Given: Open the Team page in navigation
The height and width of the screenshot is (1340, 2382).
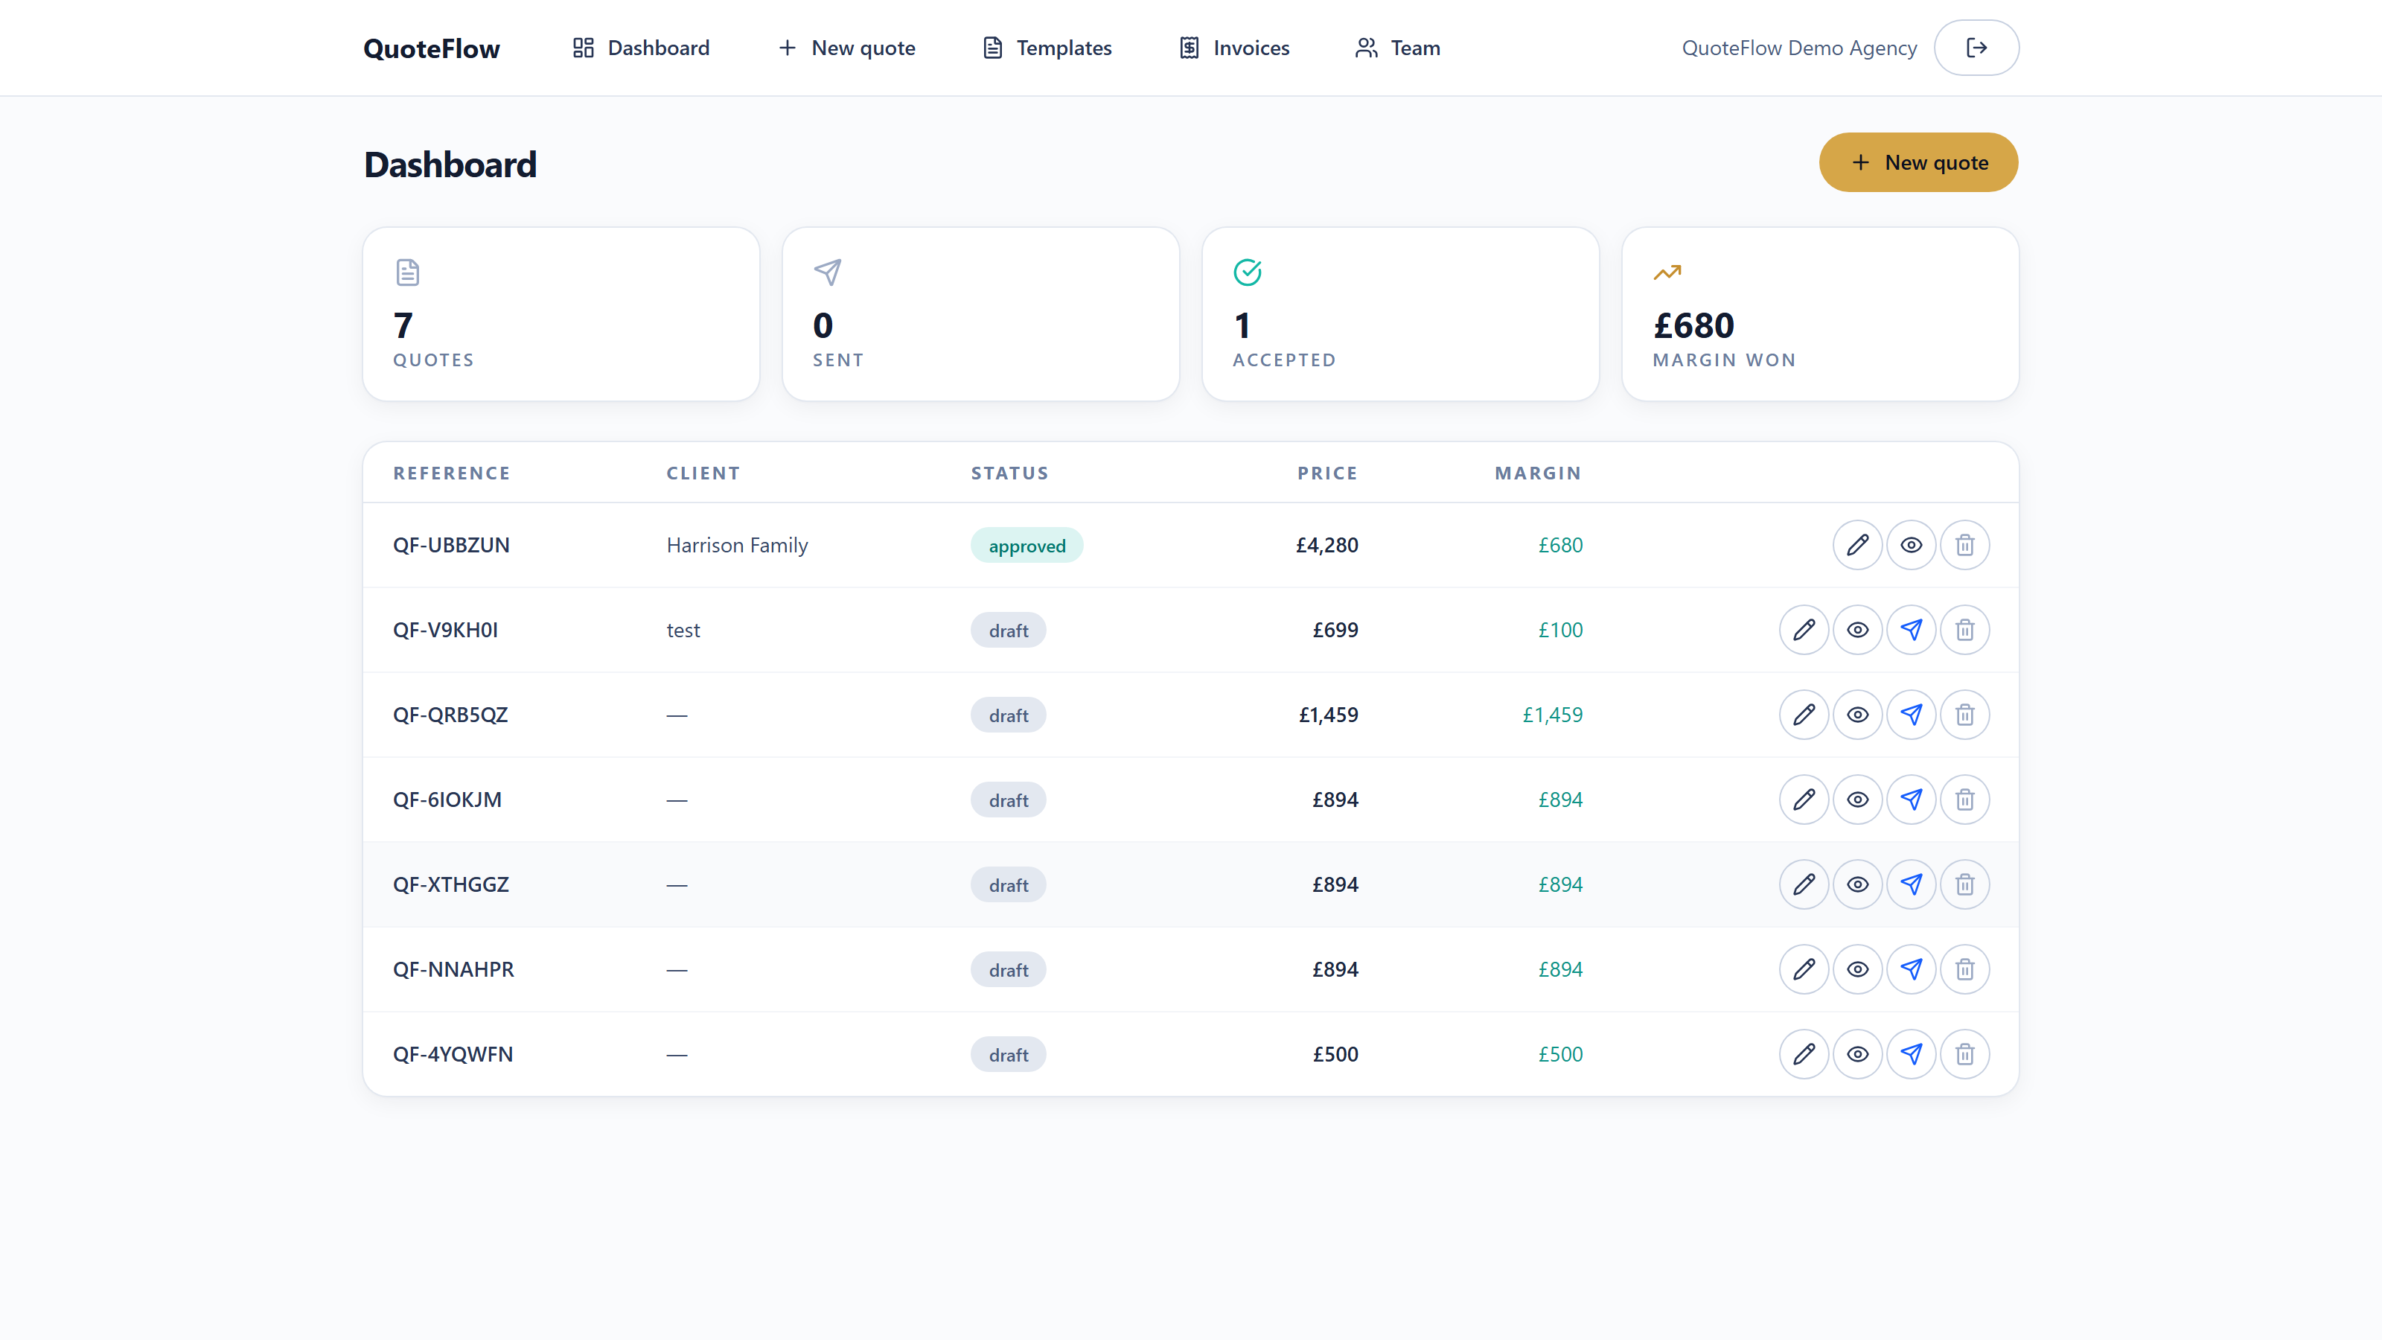Looking at the screenshot, I should (x=1397, y=48).
